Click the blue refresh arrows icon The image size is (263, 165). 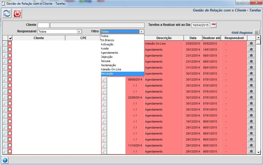[x=7, y=13]
